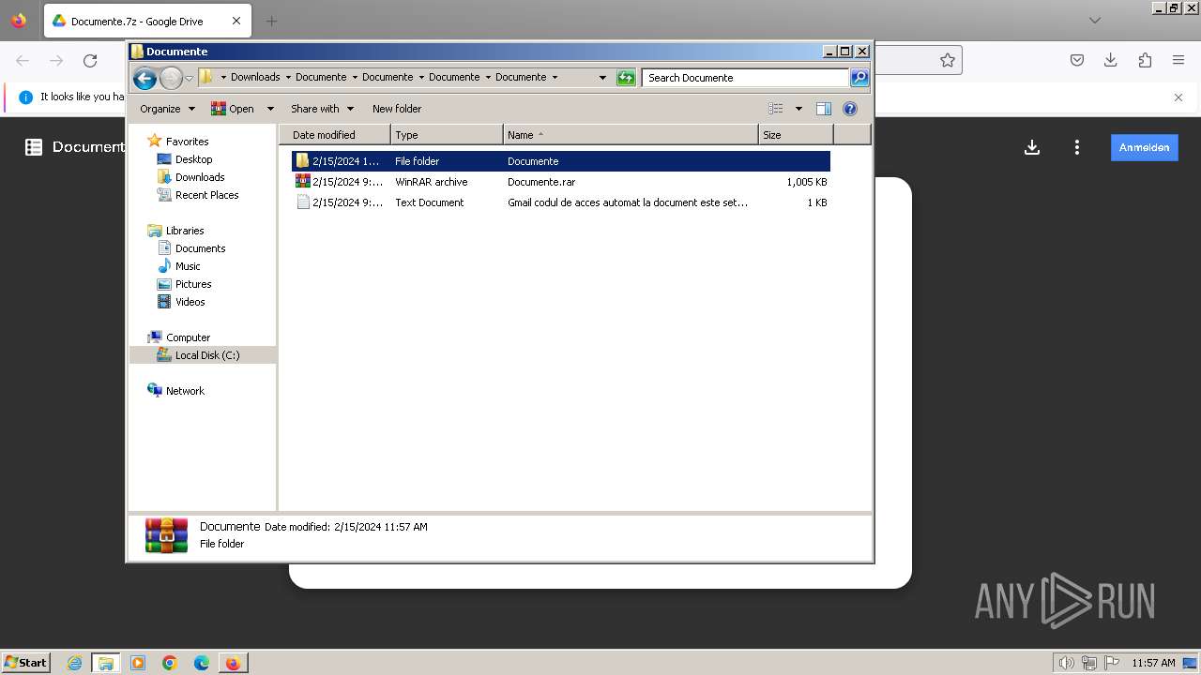This screenshot has width=1201, height=675.
Task: Click the Open button in the toolbar
Action: [233, 109]
